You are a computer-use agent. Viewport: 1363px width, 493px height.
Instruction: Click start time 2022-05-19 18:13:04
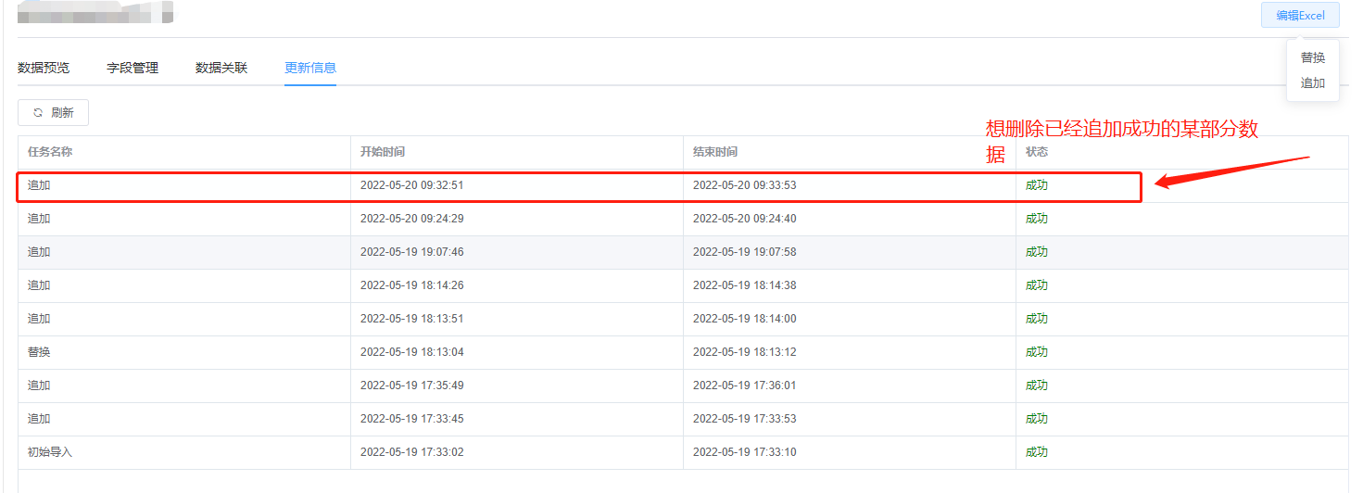pos(412,352)
